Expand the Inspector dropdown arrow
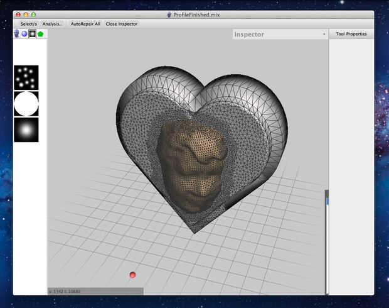Screen dimensions: 389x308 pos(324,35)
